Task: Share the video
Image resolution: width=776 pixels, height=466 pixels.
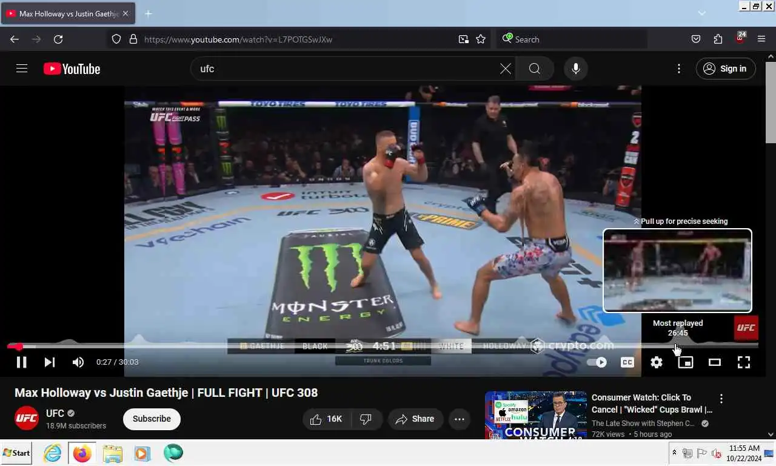Action: pyautogui.click(x=415, y=419)
